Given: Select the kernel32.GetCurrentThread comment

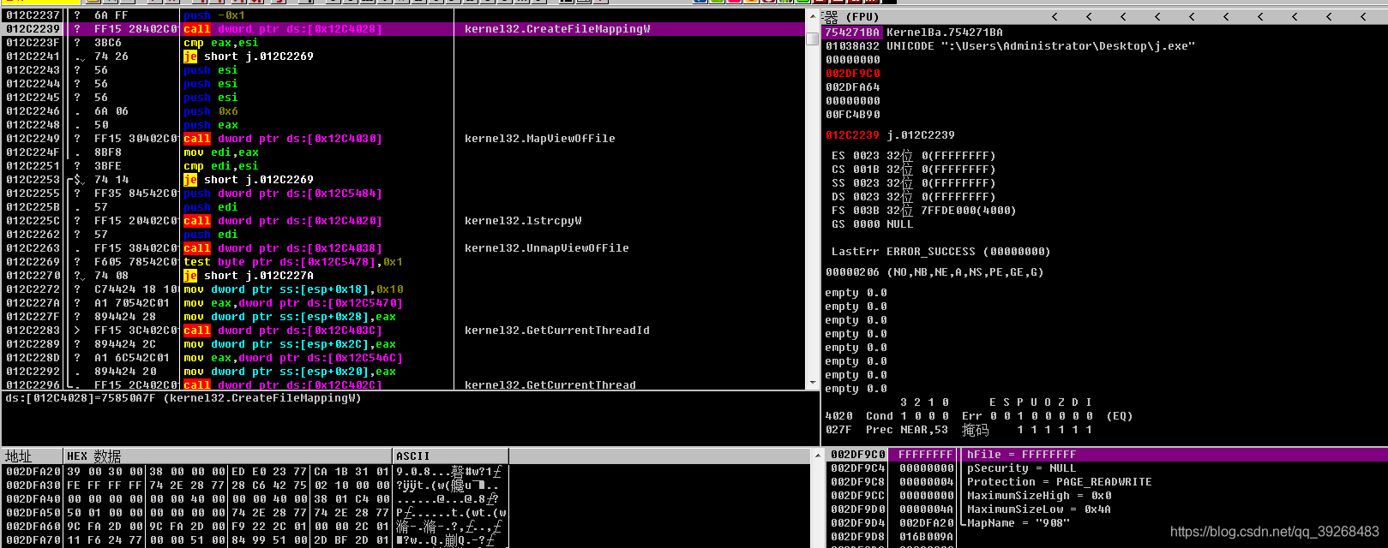Looking at the screenshot, I should coord(550,385).
